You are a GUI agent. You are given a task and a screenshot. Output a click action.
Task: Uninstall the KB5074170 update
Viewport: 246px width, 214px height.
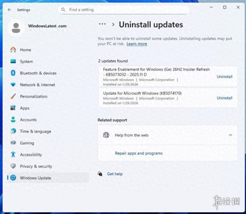click(225, 98)
